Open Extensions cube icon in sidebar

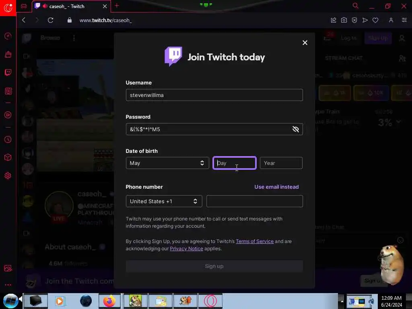pyautogui.click(x=8, y=157)
